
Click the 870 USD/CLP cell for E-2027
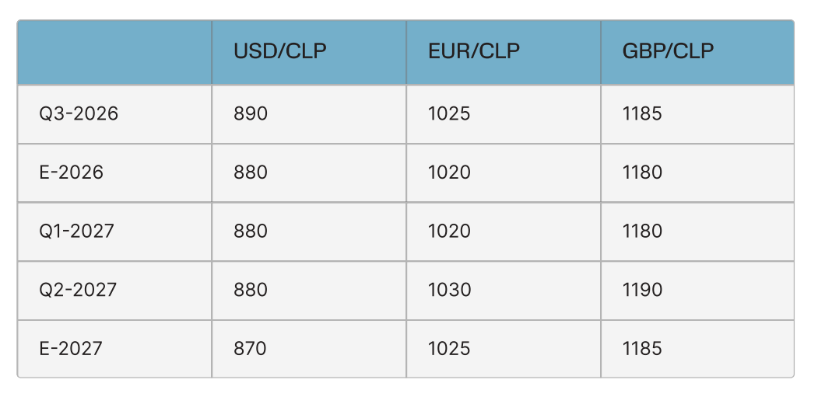pyautogui.click(x=309, y=349)
